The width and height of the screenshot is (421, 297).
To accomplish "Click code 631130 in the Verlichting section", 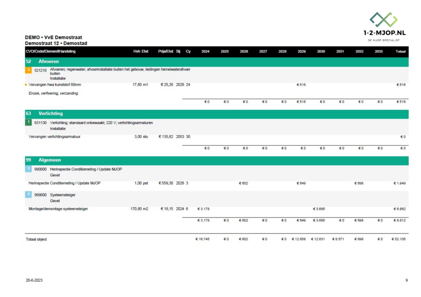I will pyautogui.click(x=40, y=122).
